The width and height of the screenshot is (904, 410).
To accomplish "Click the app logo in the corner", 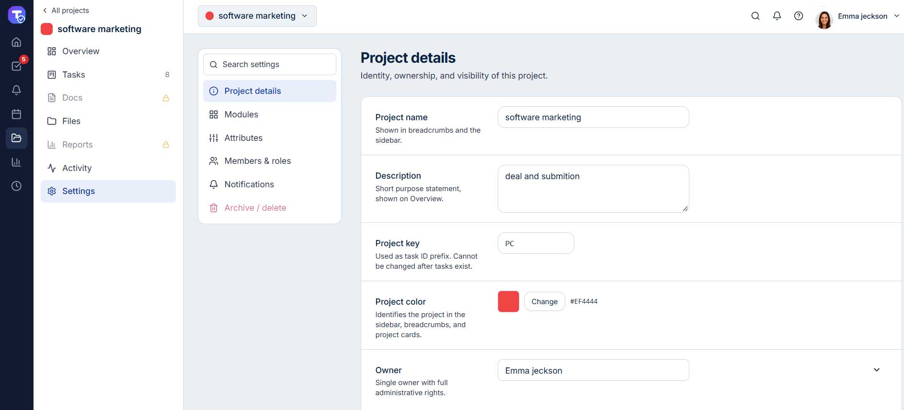I will pyautogui.click(x=17, y=15).
